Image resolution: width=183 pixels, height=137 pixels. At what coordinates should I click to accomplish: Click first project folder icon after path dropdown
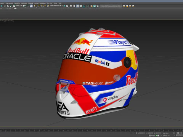click(x=124, y=6)
